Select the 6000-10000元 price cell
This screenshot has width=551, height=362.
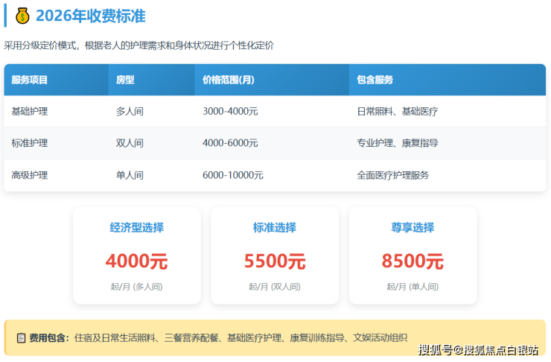[233, 176]
